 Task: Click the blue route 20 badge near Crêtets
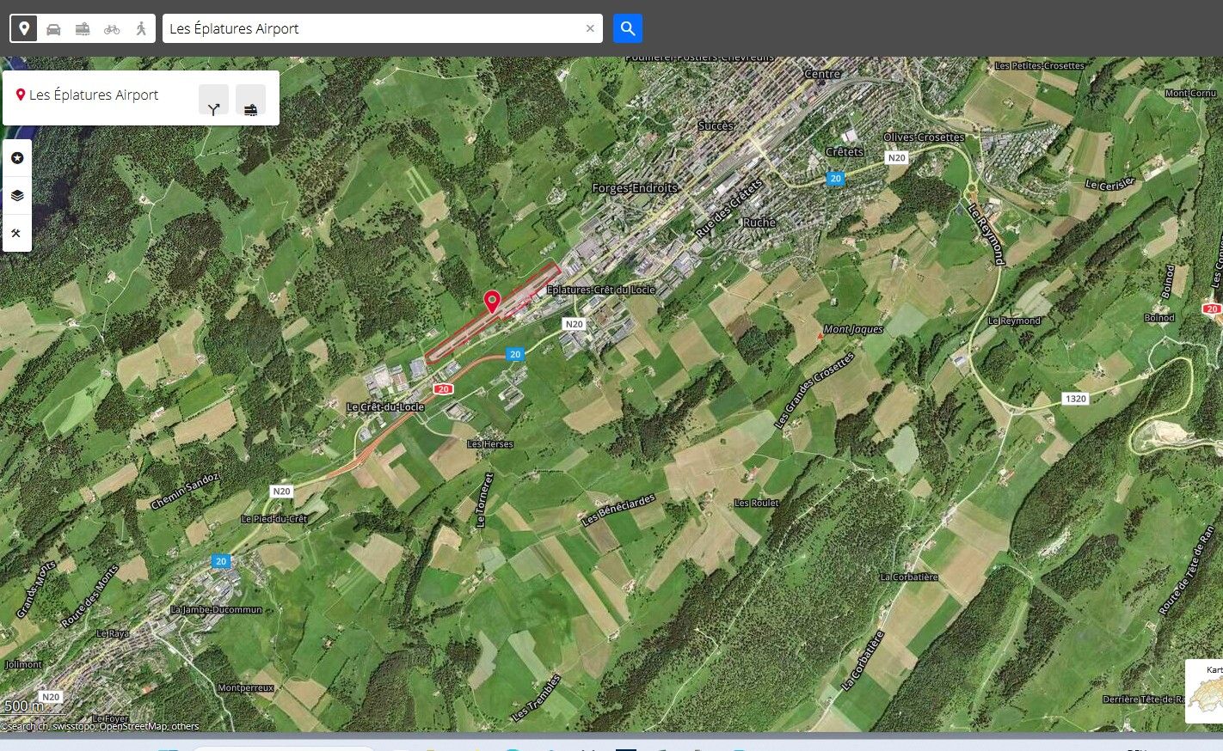835,179
